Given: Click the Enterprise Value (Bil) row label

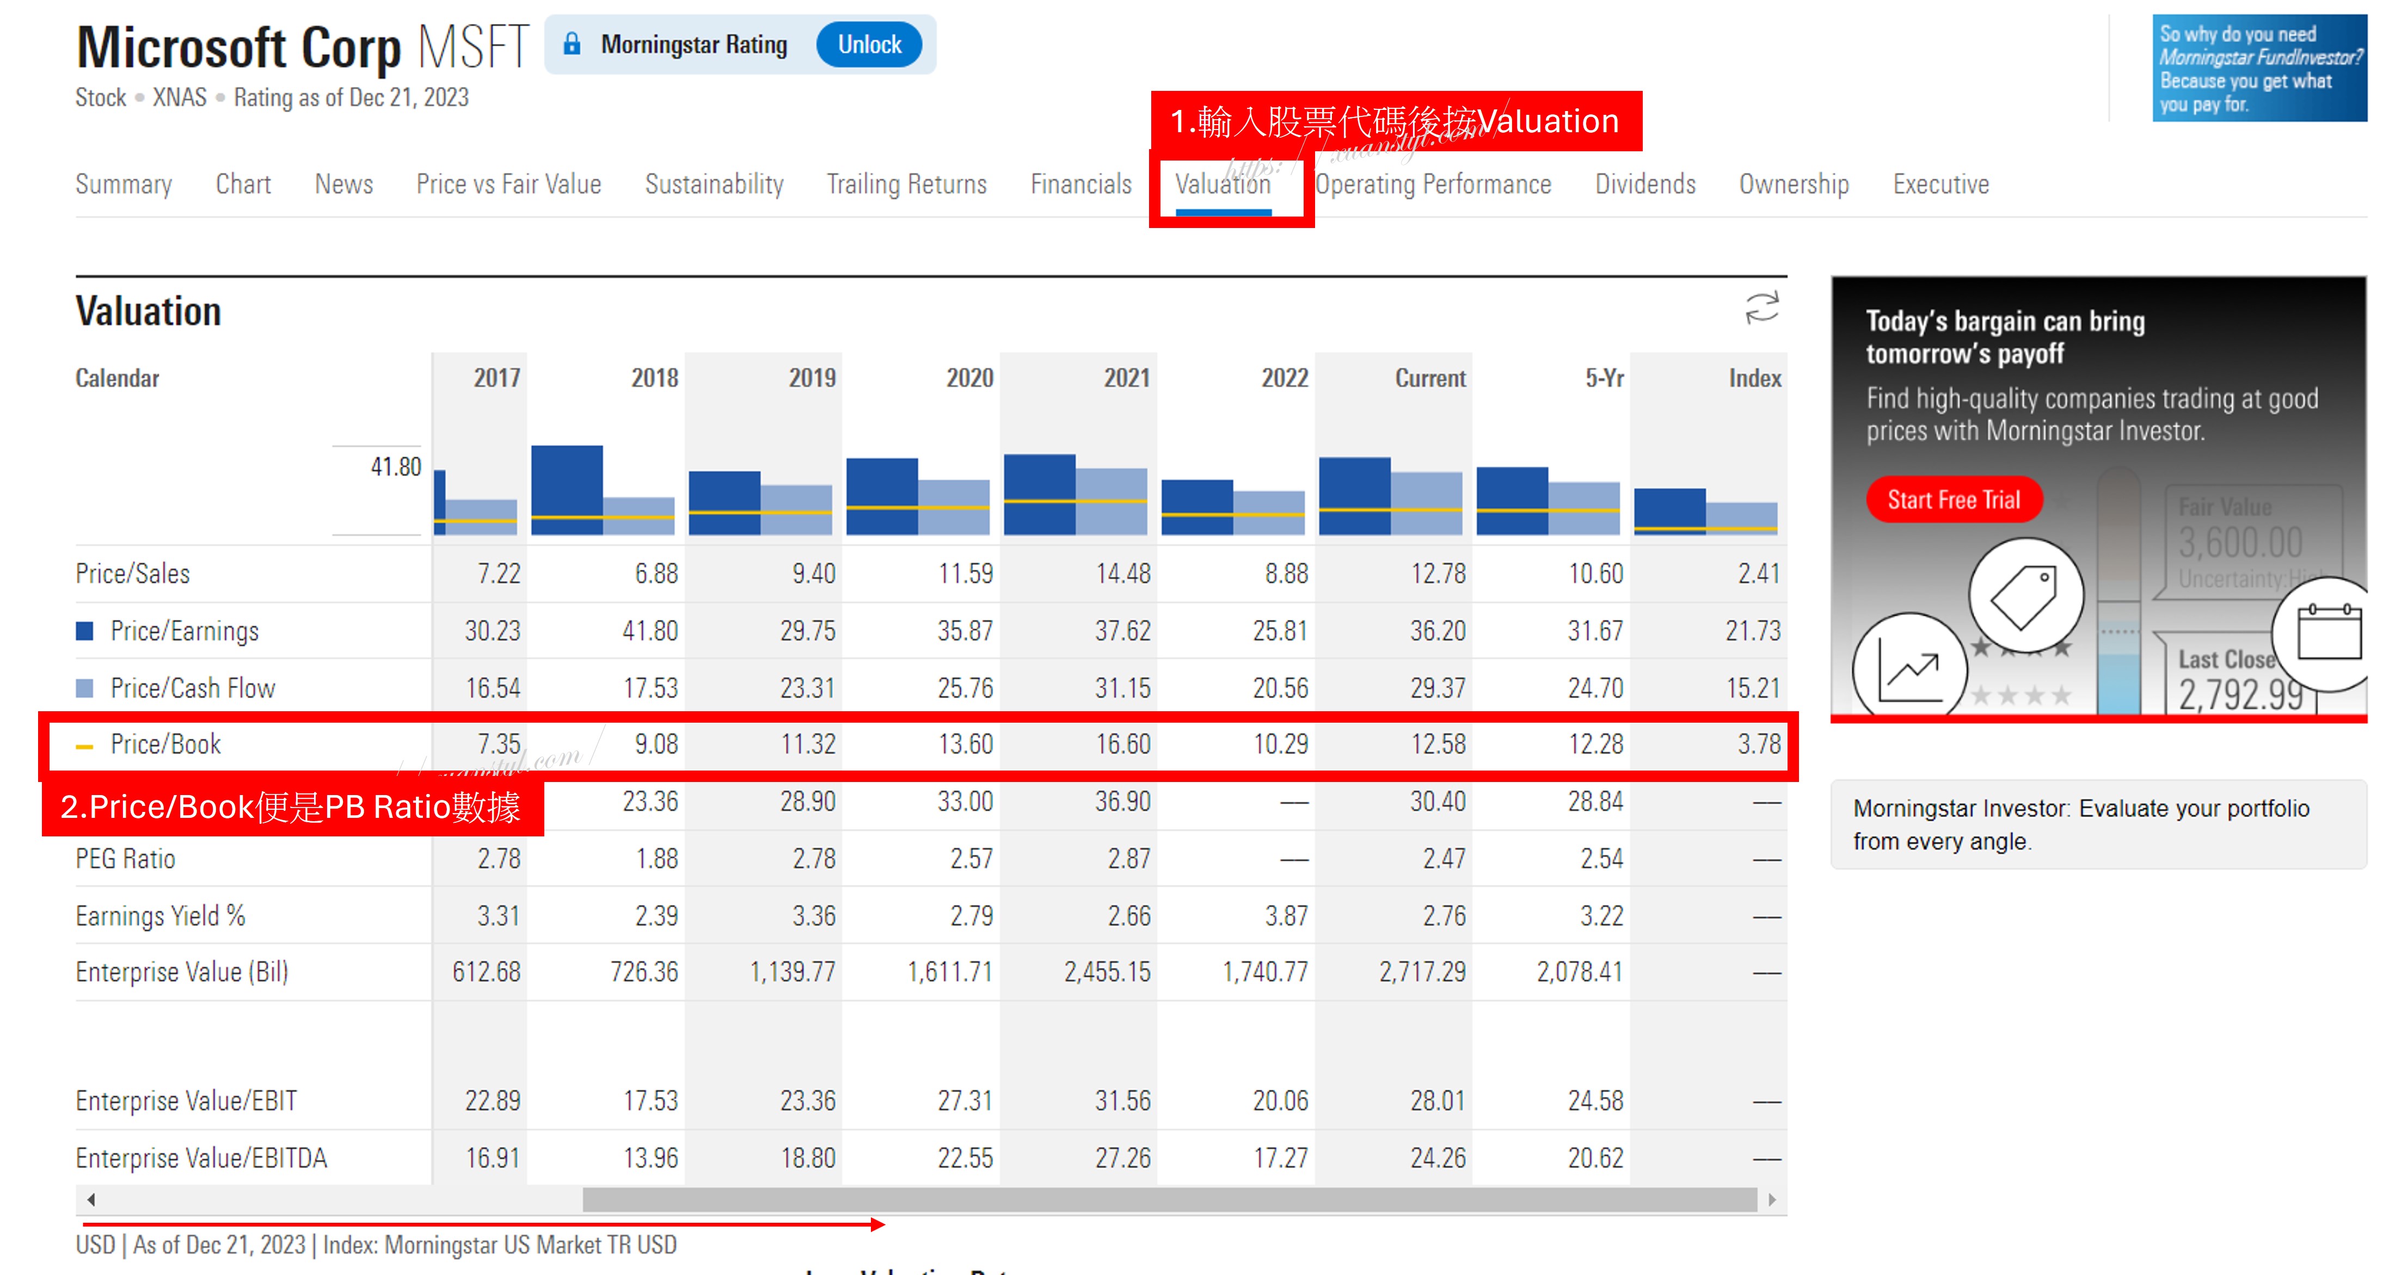Looking at the screenshot, I should click(182, 972).
